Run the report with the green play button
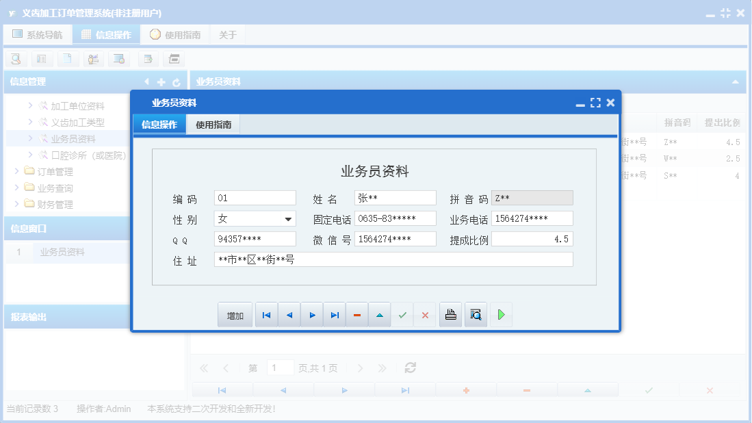 tap(501, 314)
